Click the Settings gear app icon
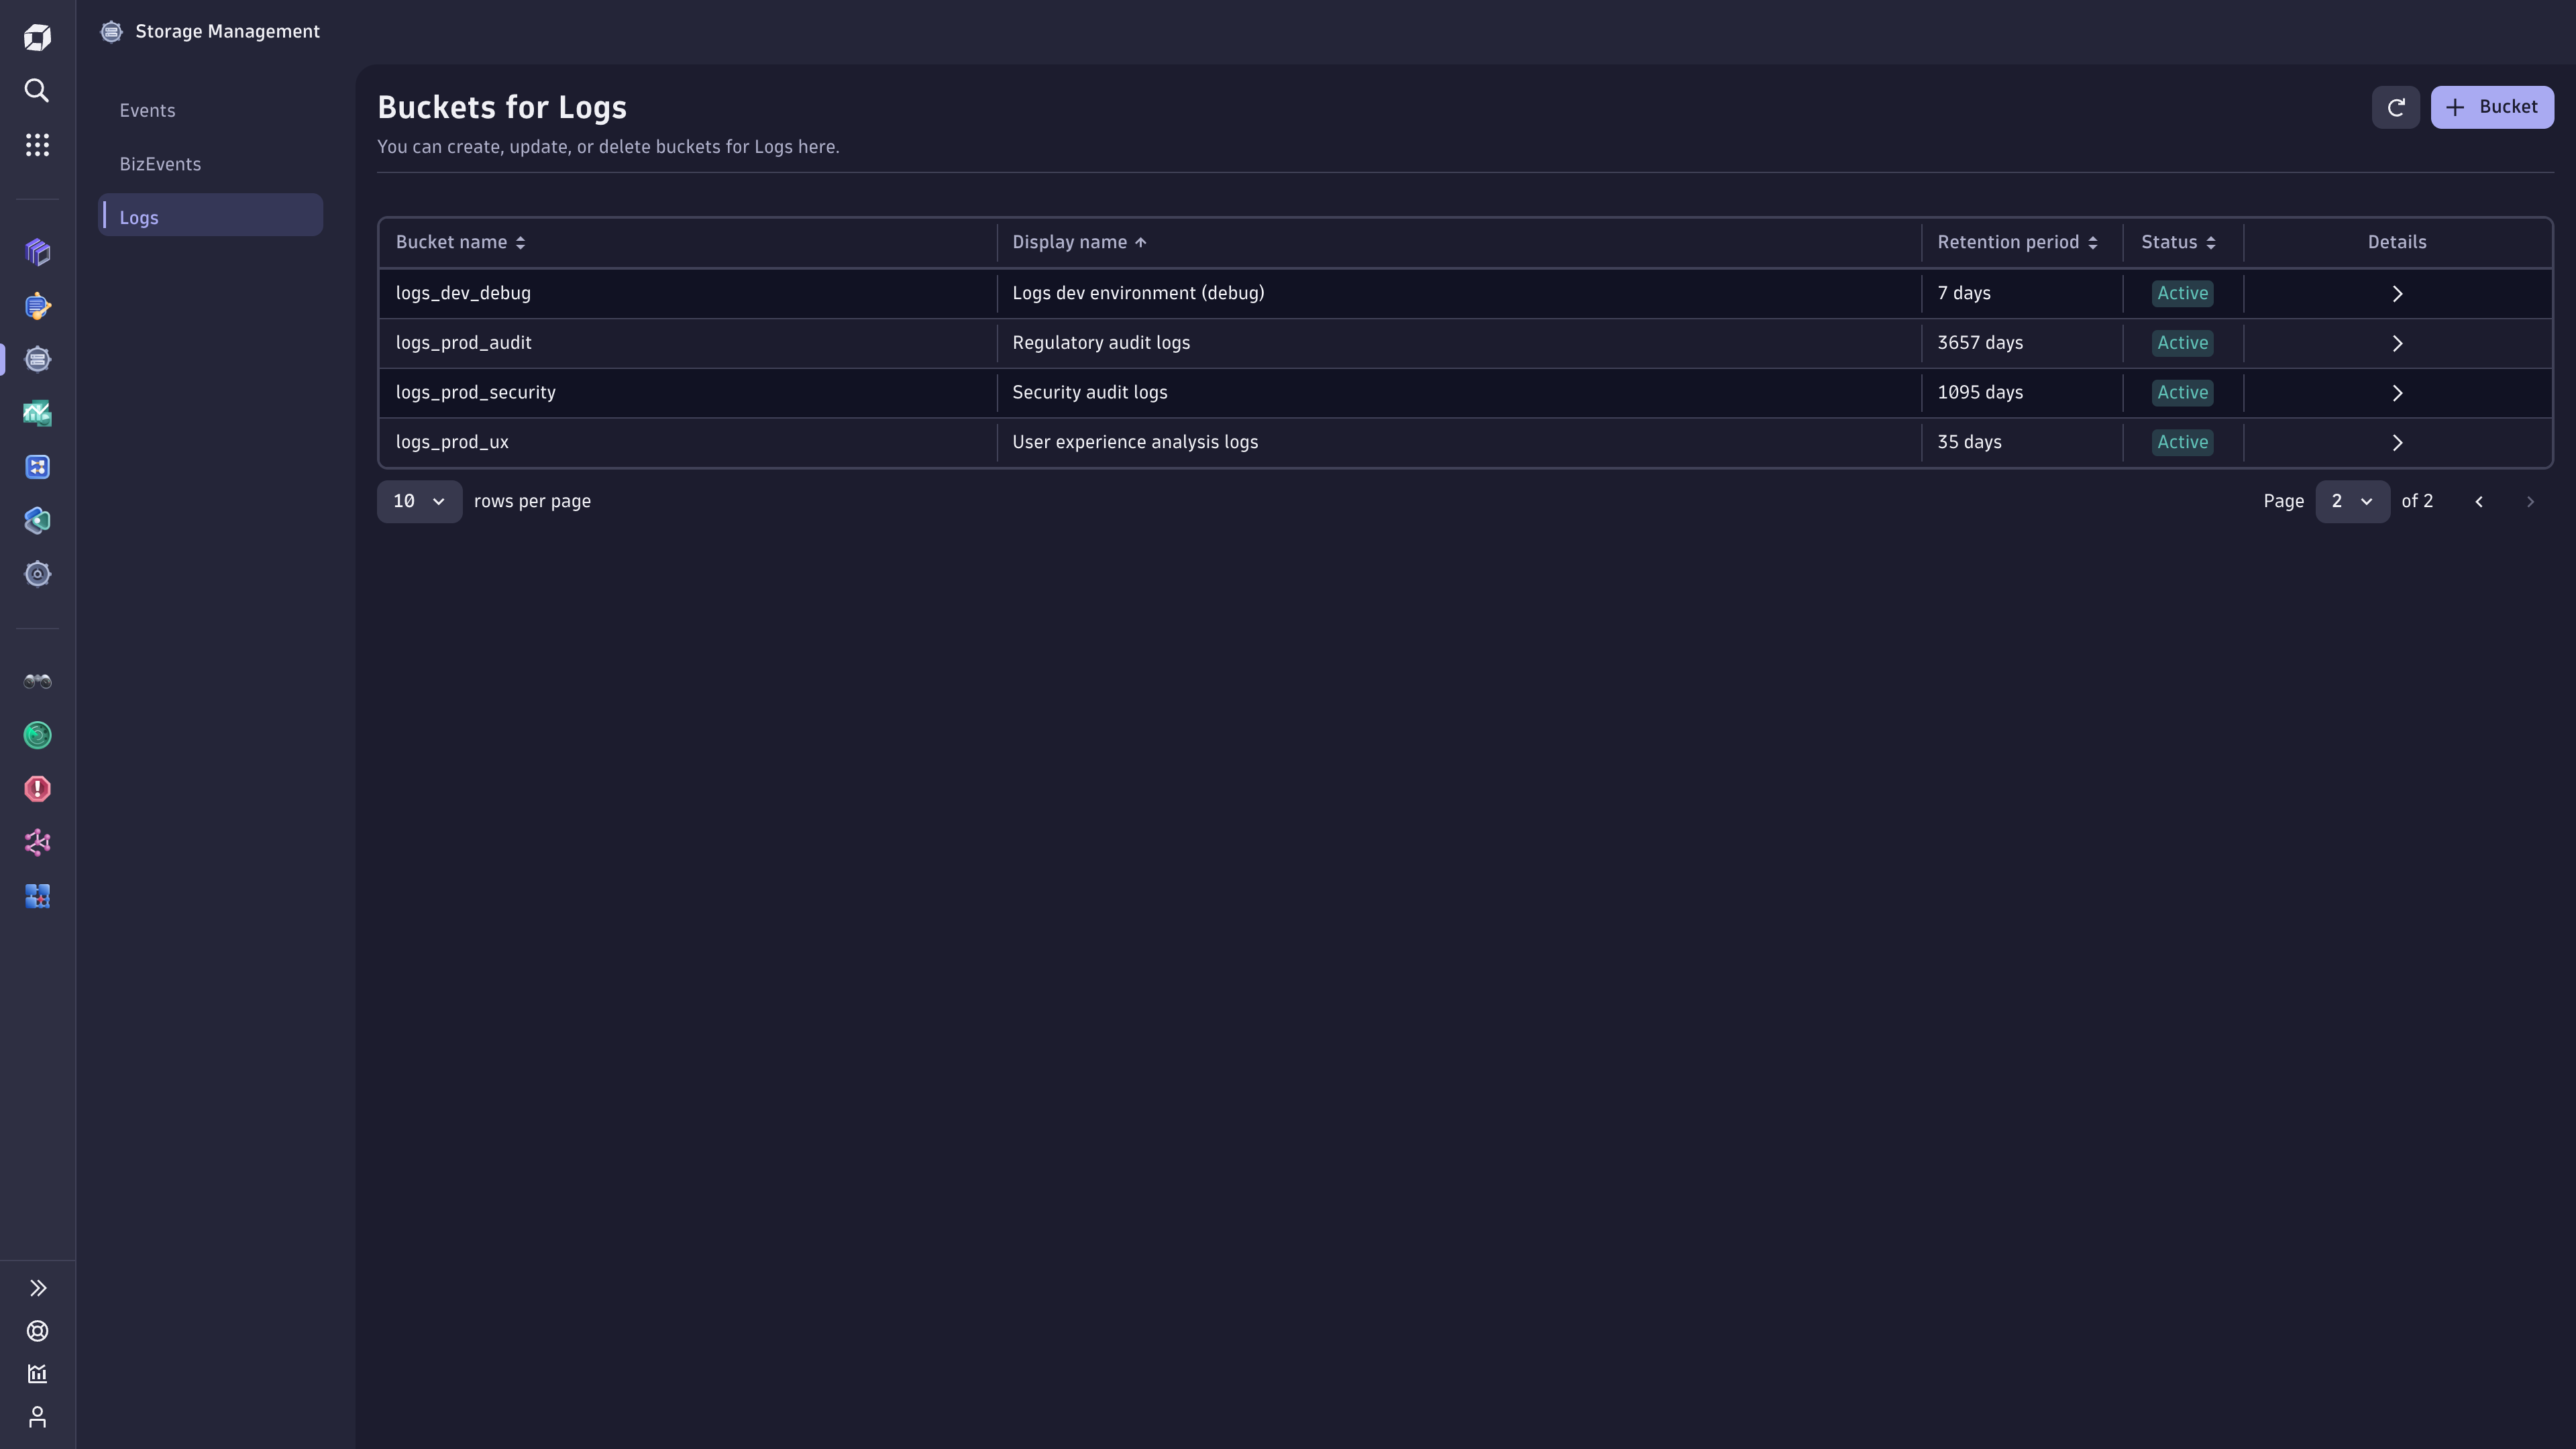The width and height of the screenshot is (2576, 1449). click(x=37, y=573)
